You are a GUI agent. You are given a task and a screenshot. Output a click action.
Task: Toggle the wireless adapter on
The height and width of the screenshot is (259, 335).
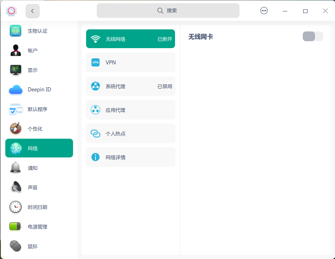point(313,36)
